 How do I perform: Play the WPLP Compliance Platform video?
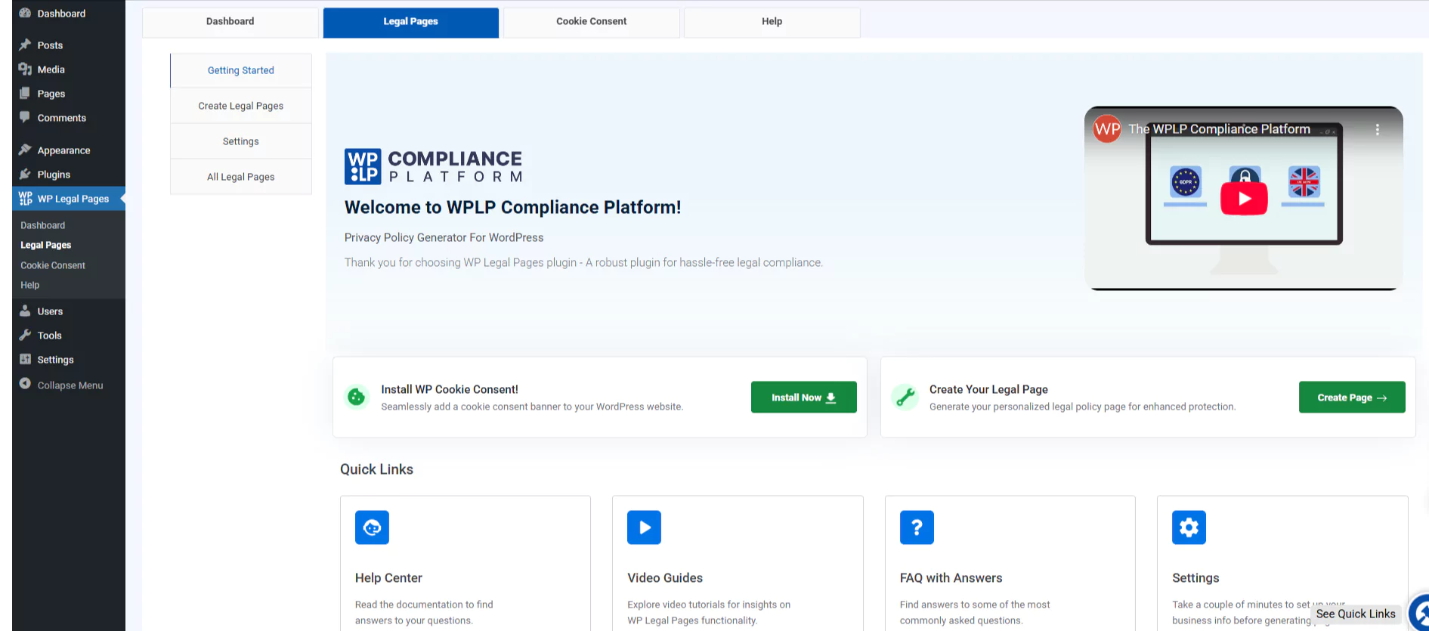[1244, 200]
